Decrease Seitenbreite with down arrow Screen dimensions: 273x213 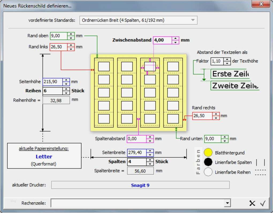[150, 155]
